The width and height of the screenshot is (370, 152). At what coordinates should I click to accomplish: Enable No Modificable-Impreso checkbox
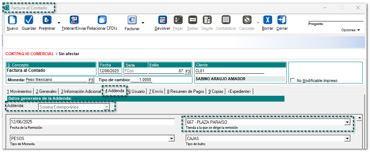293,81
